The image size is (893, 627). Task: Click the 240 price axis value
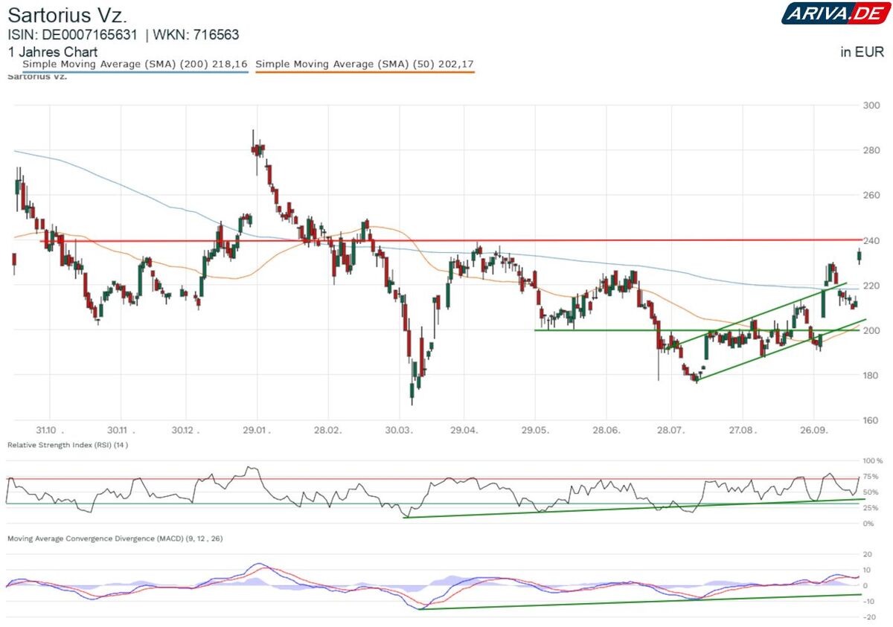[x=871, y=240]
